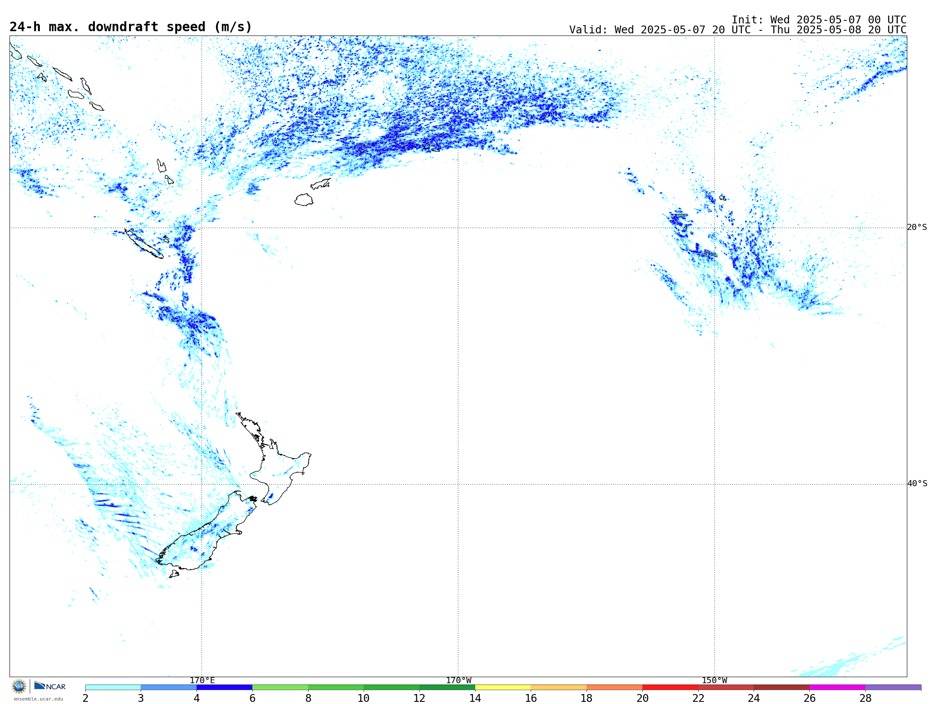Click the ensemble.ucar.edu text

click(x=38, y=699)
